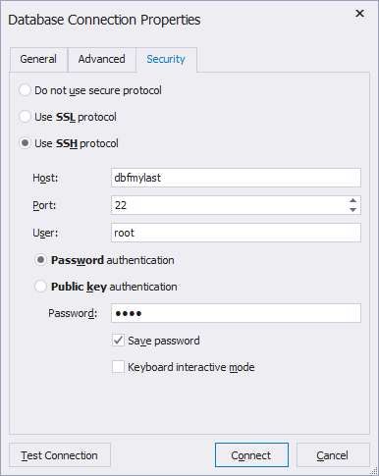Click the Cancel button

coord(333,455)
